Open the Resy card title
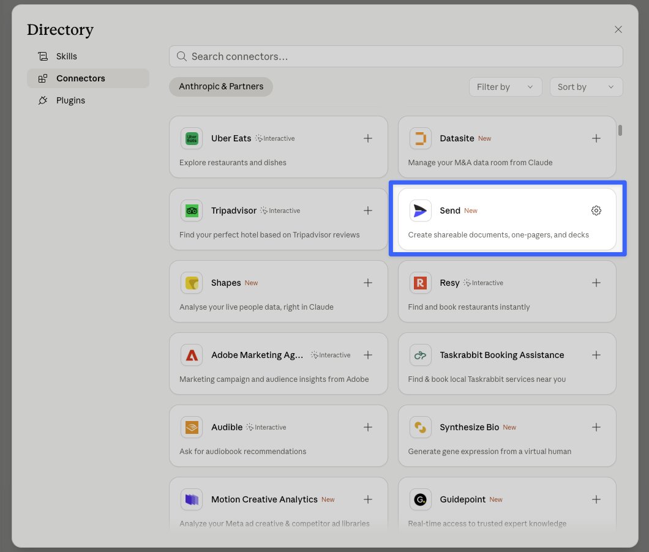Image resolution: width=649 pixels, height=552 pixels. point(449,283)
